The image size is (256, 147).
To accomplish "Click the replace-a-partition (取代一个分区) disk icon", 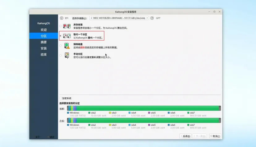I will pos(67,36).
